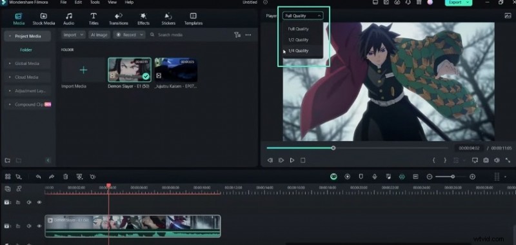Open the File menu
The image size is (516, 245).
pos(63,3)
